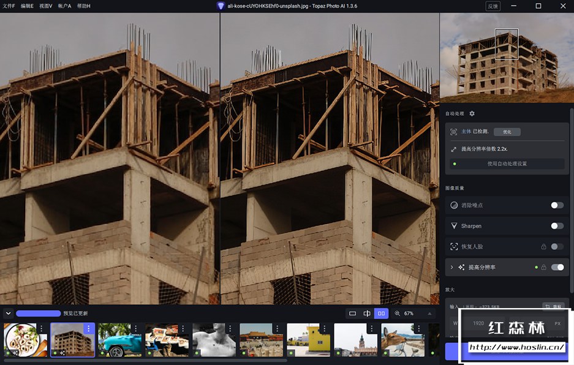Expand the 提高分辨率 section chevron
Viewport: 574px width, 365px height.
coord(452,267)
